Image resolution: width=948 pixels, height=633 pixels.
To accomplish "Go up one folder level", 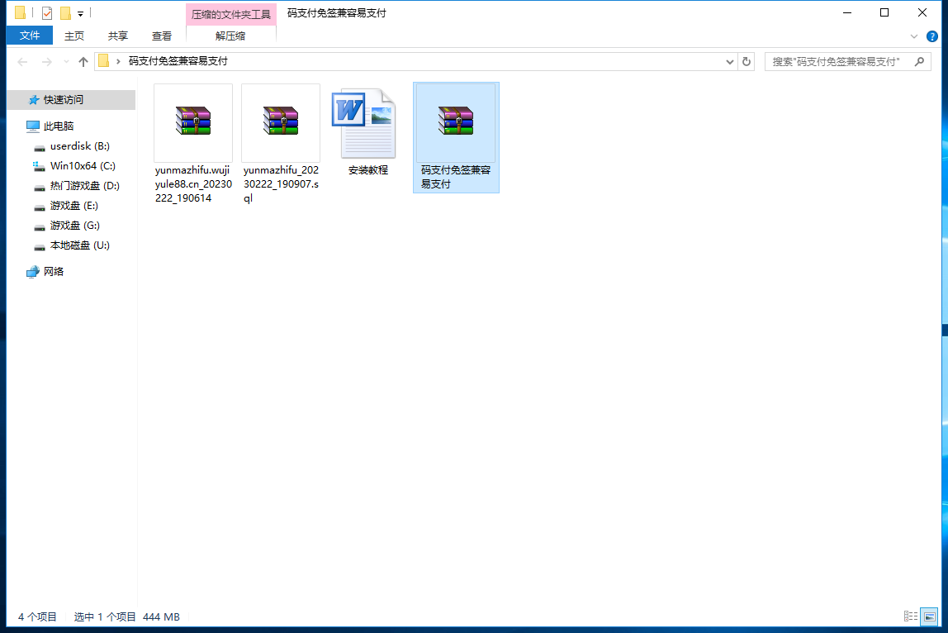I will pos(83,62).
